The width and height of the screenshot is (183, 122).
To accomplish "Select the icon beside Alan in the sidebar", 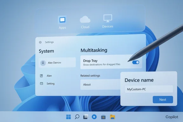I will click(x=41, y=76).
